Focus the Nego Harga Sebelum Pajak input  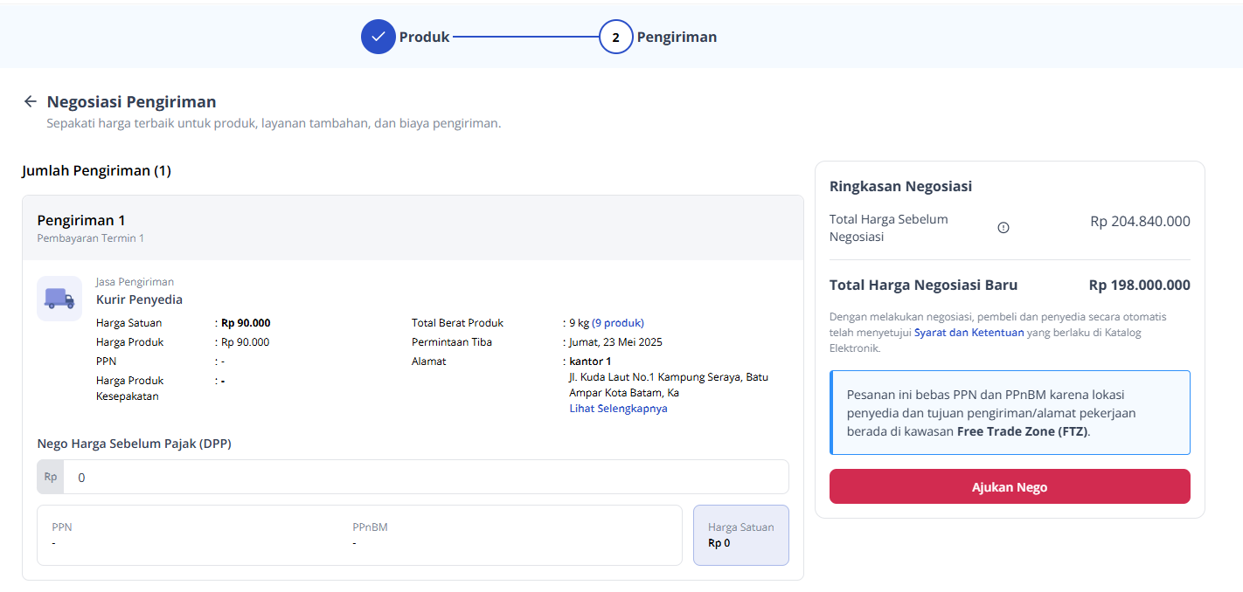426,478
